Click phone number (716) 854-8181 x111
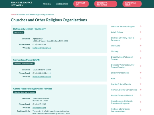 [x=42, y=73]
